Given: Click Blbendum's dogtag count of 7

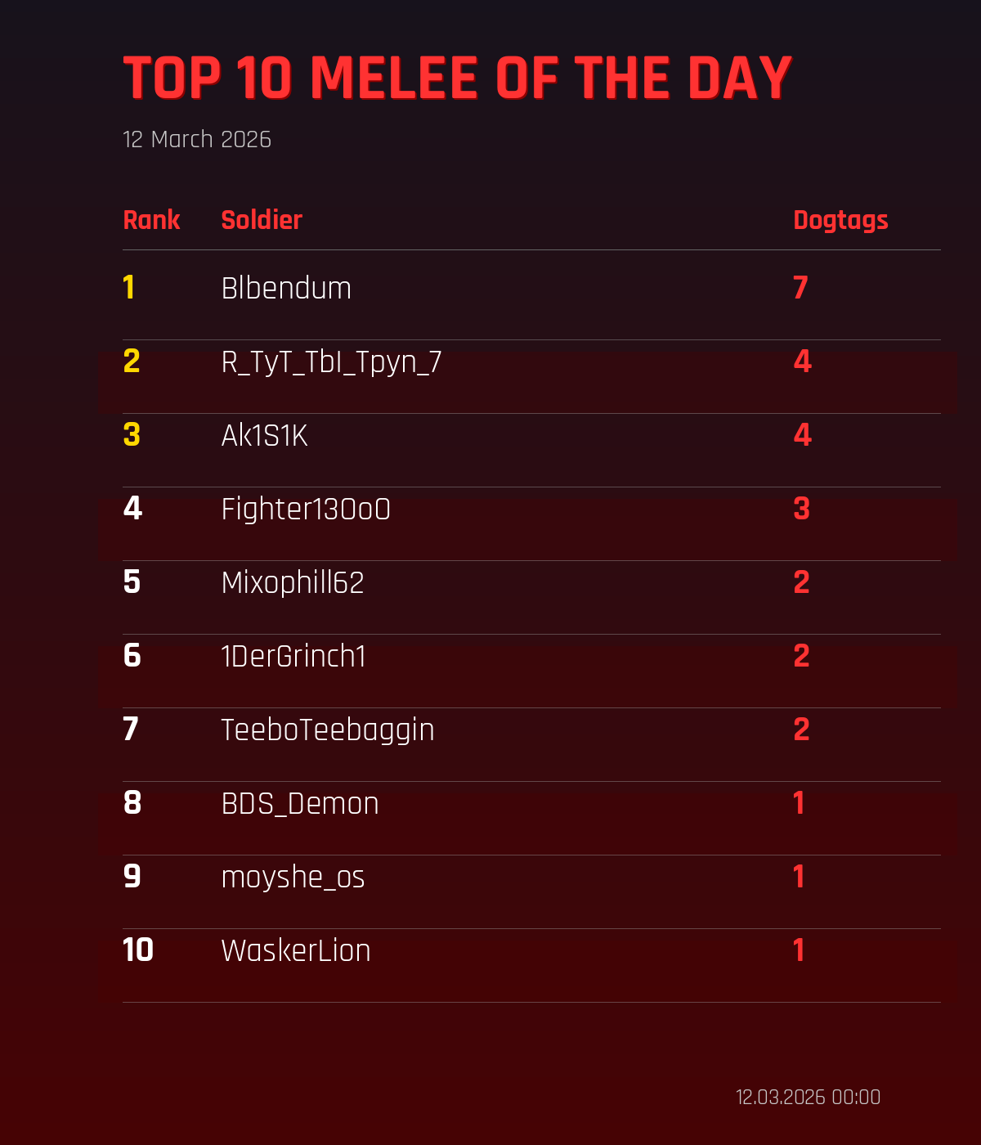Looking at the screenshot, I should 800,288.
